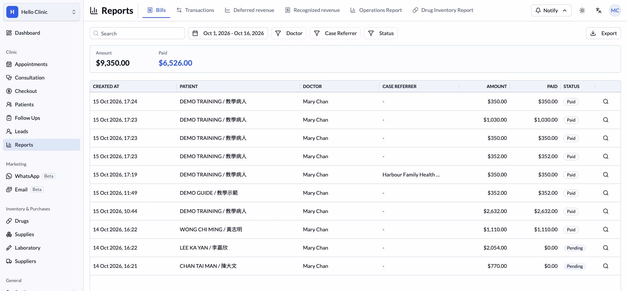Click the Export button
The image size is (627, 291).
pyautogui.click(x=603, y=33)
